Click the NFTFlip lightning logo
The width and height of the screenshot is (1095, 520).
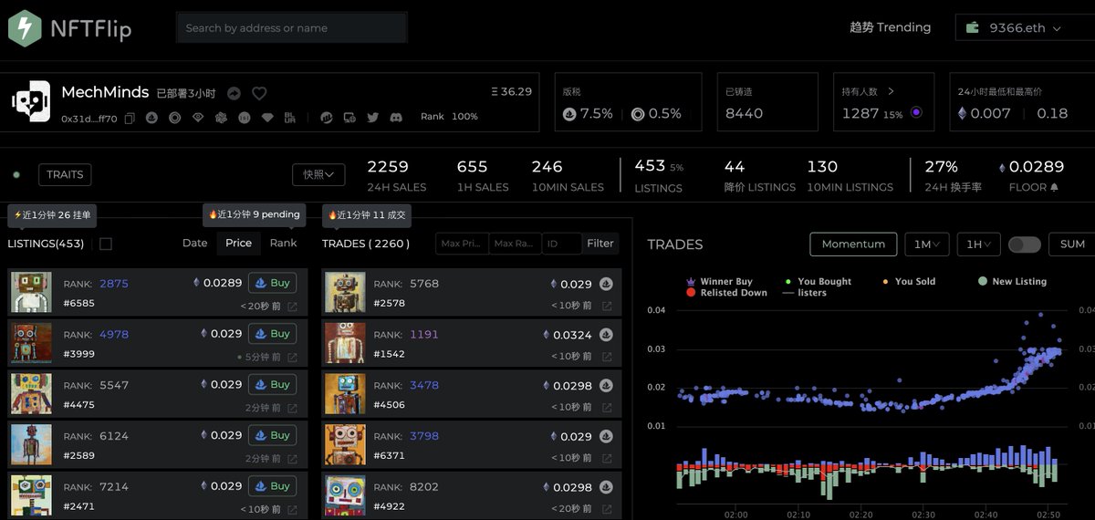(x=25, y=27)
